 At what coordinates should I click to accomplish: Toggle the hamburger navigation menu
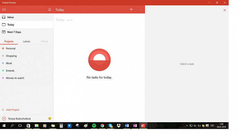[4, 10]
